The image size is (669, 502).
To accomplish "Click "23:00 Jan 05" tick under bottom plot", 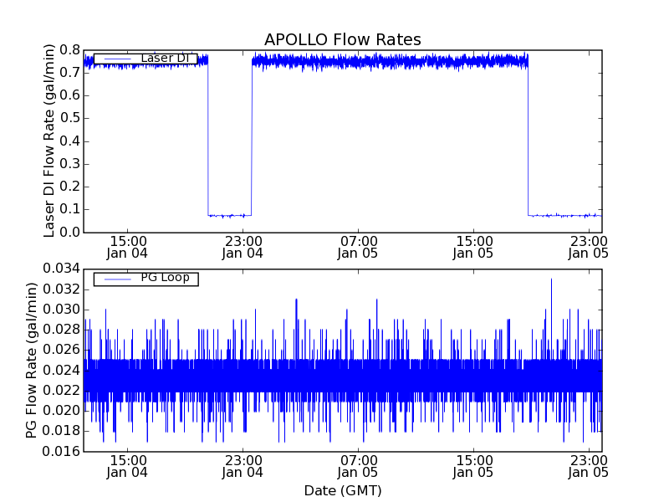I will coord(589,466).
